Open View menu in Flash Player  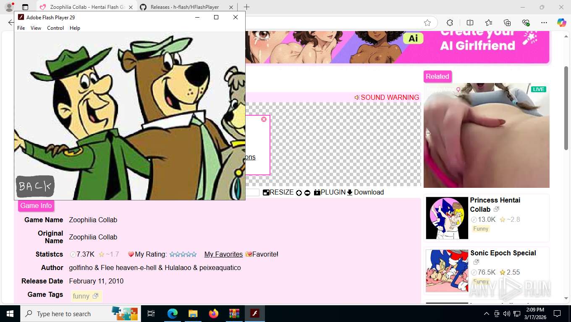pos(36,28)
